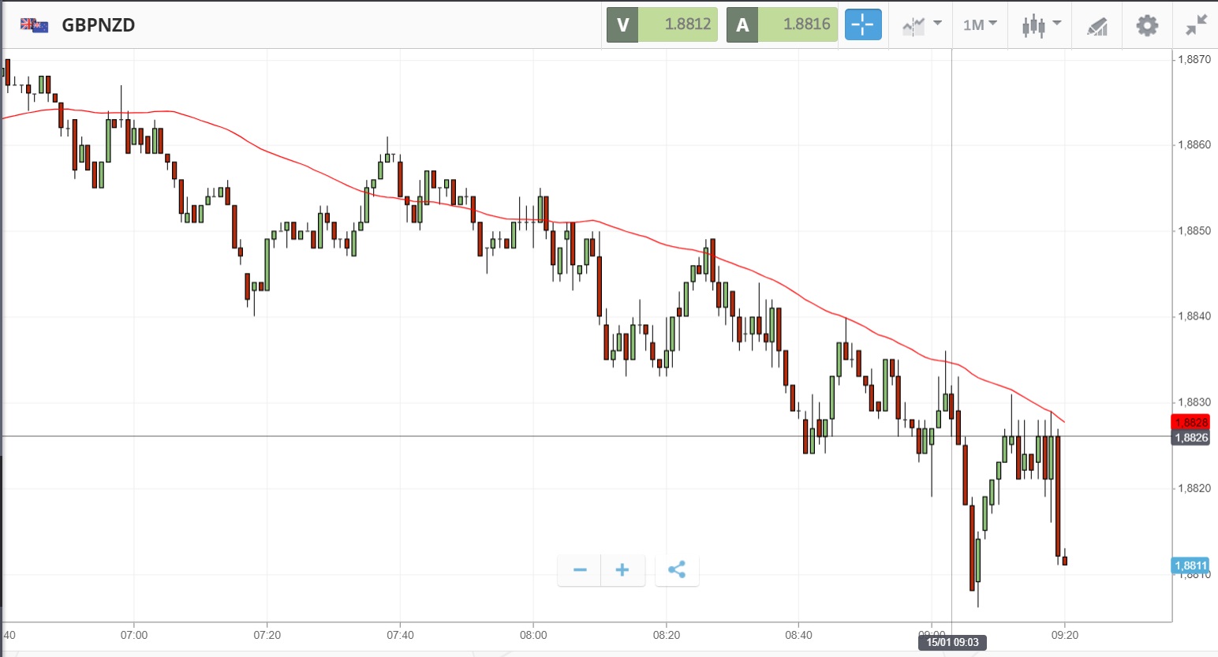Open chart settings gear
The image size is (1218, 657).
tap(1147, 25)
